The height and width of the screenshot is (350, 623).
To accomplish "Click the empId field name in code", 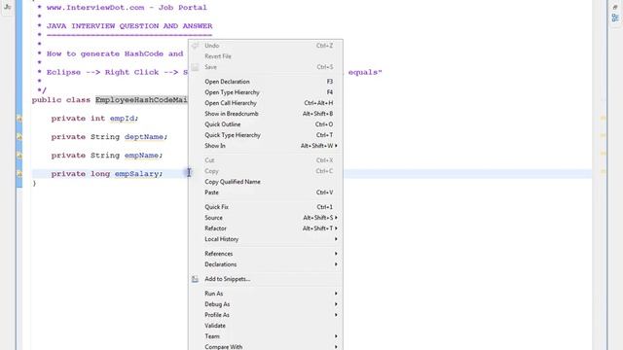I will point(122,119).
